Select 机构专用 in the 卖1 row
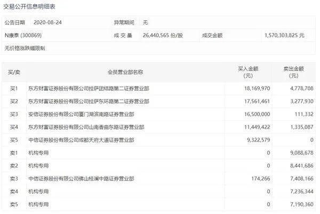Viewport: 320px width, 214px height. point(38,153)
